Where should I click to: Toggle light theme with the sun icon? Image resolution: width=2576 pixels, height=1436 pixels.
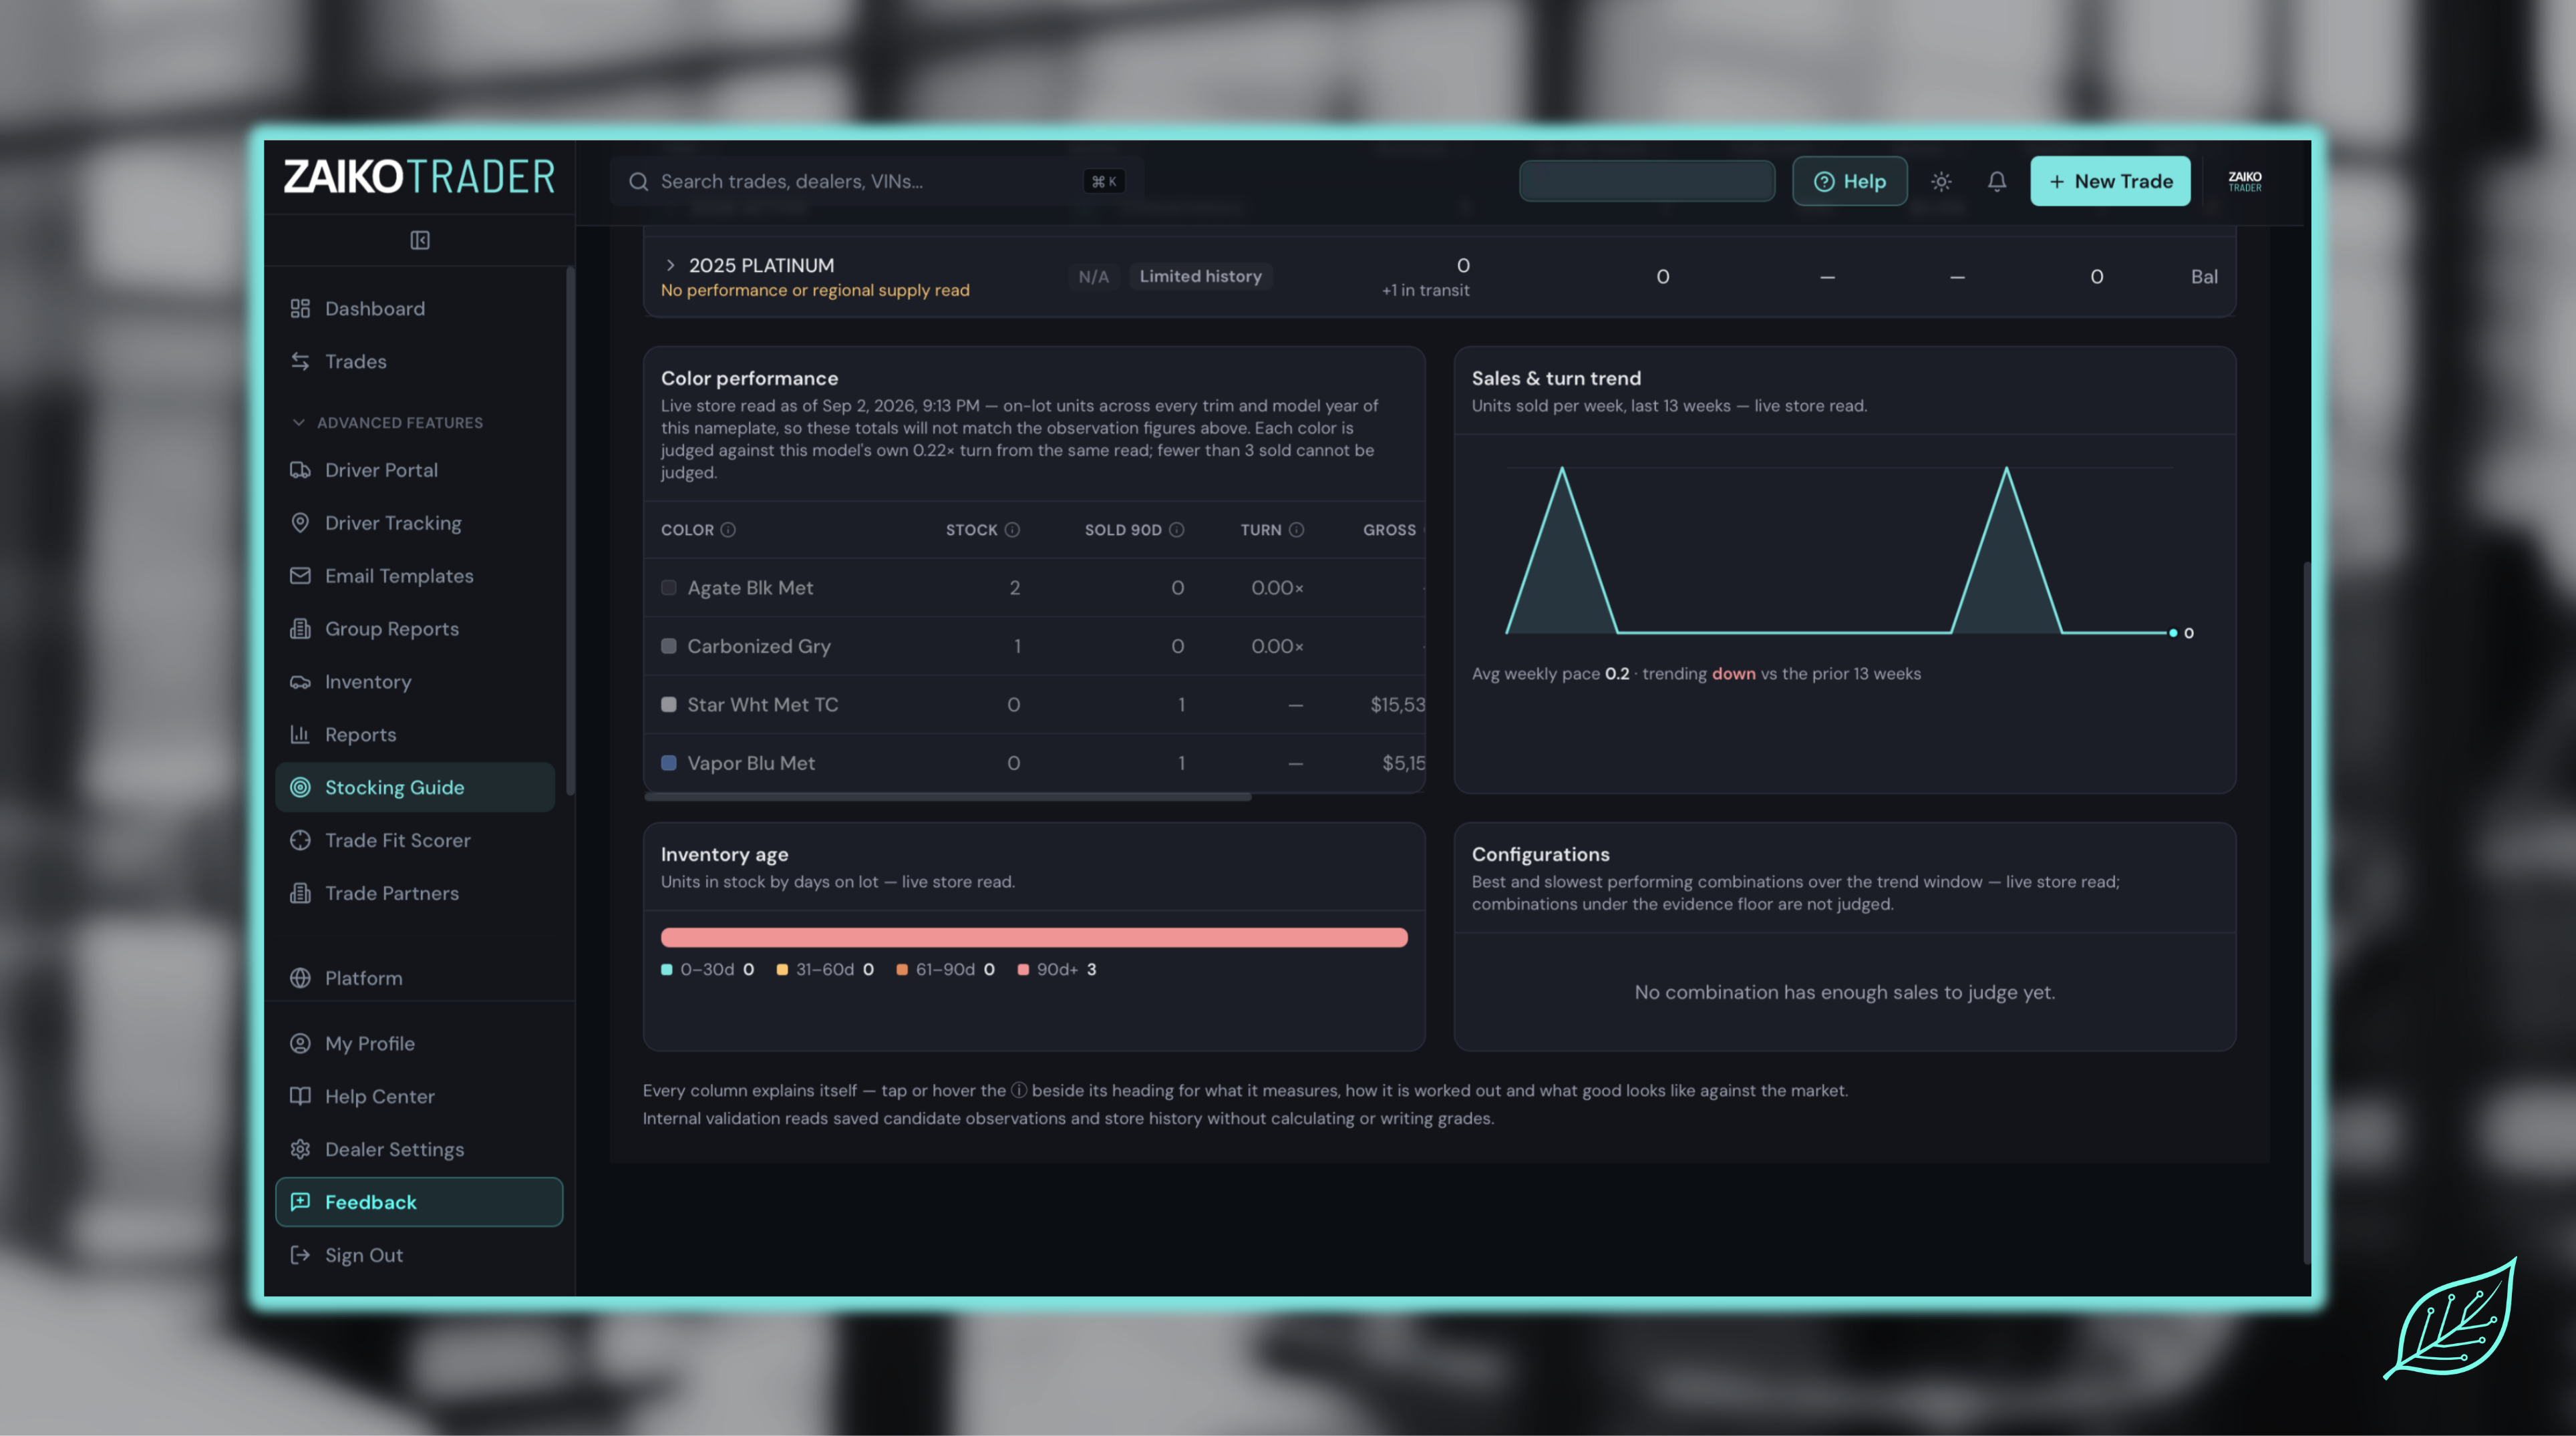coord(1941,181)
